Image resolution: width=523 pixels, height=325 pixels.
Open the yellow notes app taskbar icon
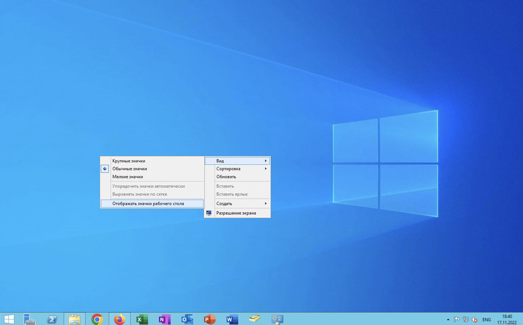click(255, 319)
